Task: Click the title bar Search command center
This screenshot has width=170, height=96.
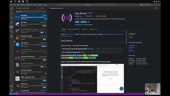Action: (87, 5)
